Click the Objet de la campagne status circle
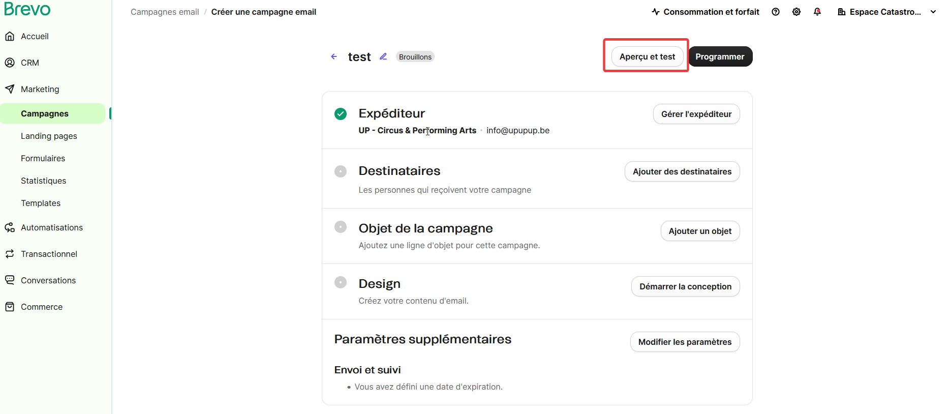The height and width of the screenshot is (414, 950). 341,227
